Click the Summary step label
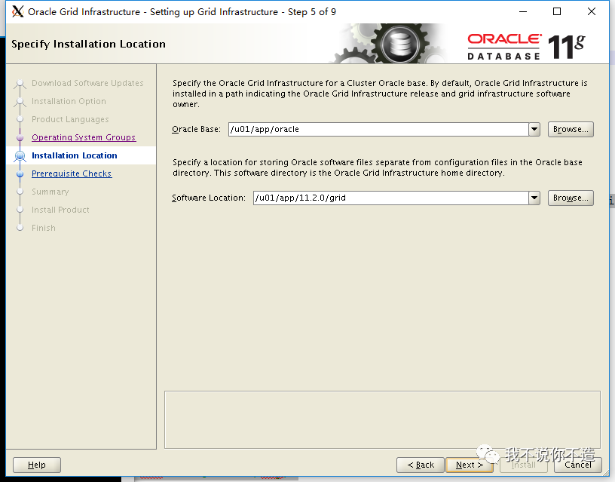Image resolution: width=615 pixels, height=482 pixels. click(x=50, y=192)
